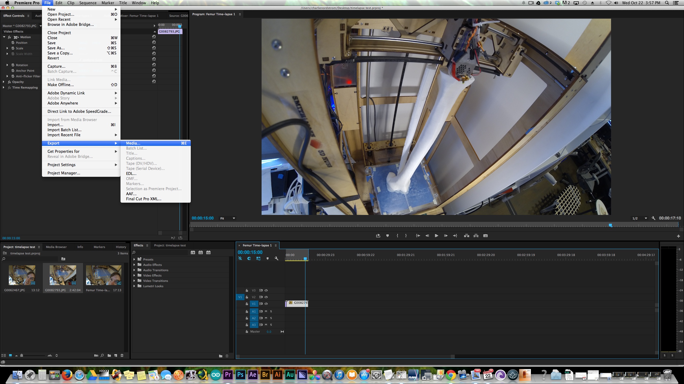Toggle V3 track output eye
This screenshot has height=384, width=684.
[x=266, y=290]
